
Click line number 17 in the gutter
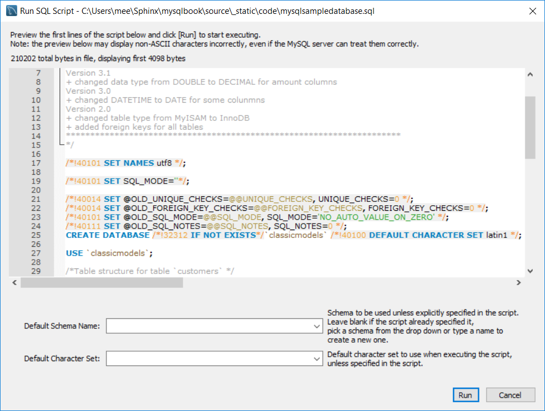37,163
